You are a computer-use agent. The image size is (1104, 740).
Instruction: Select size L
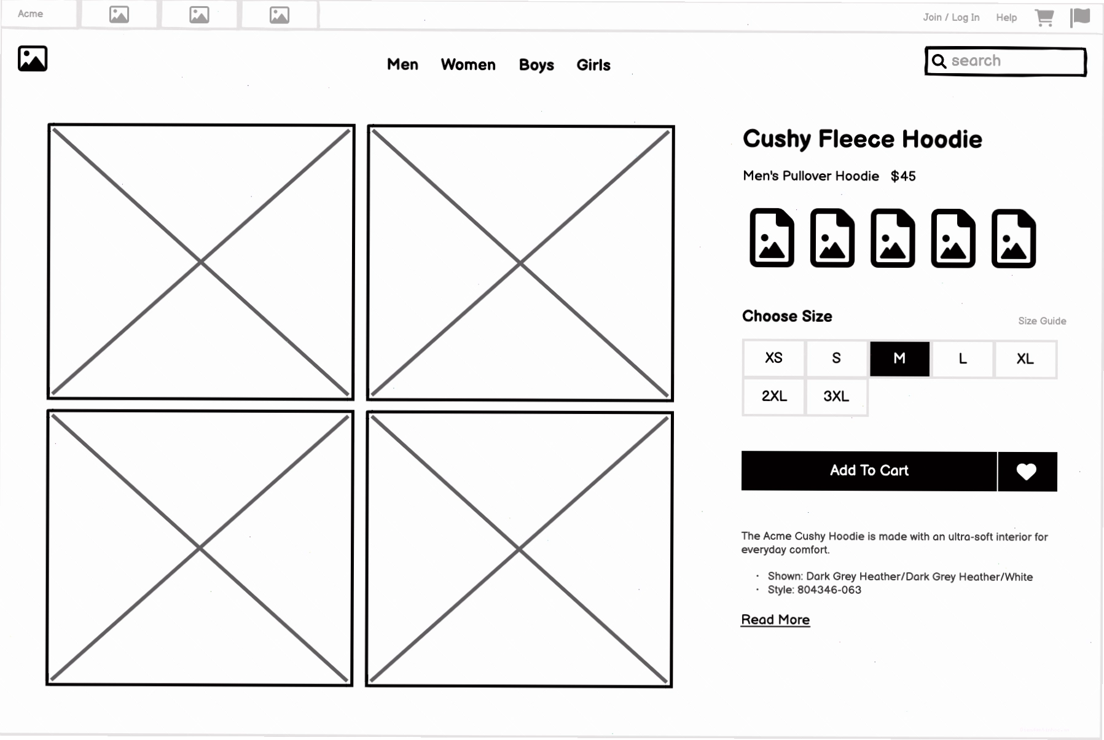tap(963, 359)
